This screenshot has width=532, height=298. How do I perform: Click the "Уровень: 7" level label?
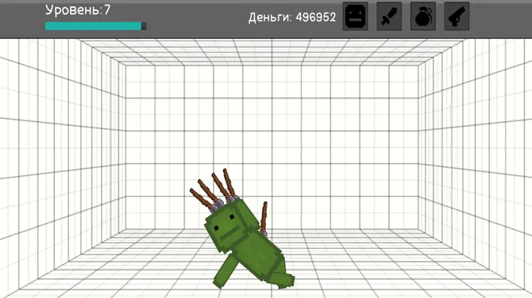(x=78, y=10)
